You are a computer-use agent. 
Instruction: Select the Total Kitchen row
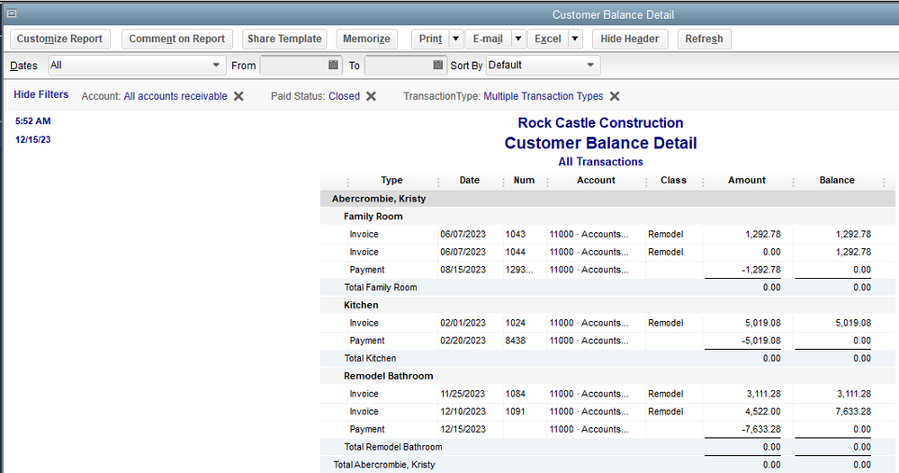tap(607, 359)
